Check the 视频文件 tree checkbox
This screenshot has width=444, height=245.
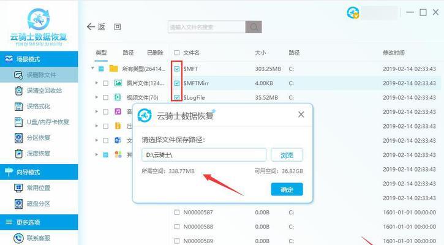(105, 97)
